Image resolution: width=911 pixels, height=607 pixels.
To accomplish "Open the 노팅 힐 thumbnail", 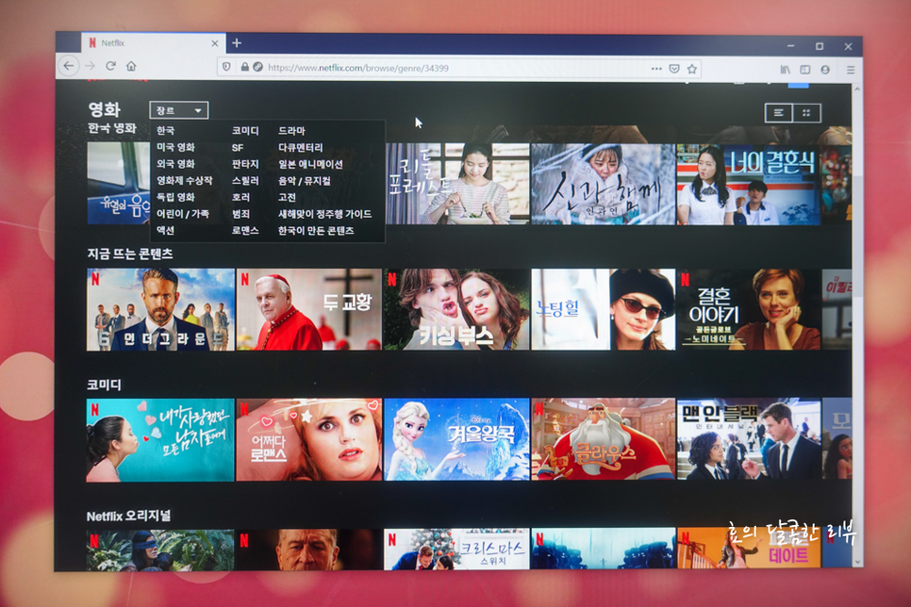I will 603,309.
